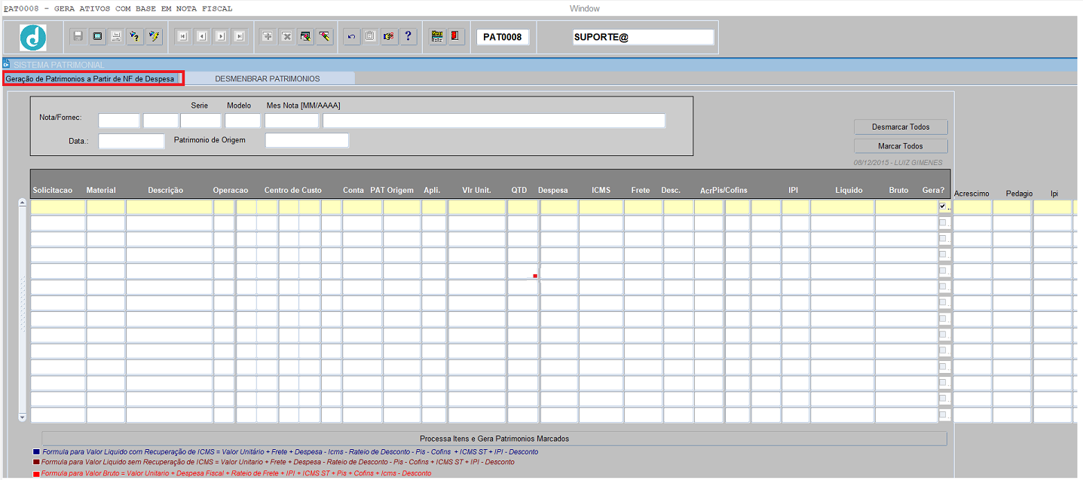The image size is (1083, 480).
Task: Go to the previous record arrow icon
Action: 201,36
